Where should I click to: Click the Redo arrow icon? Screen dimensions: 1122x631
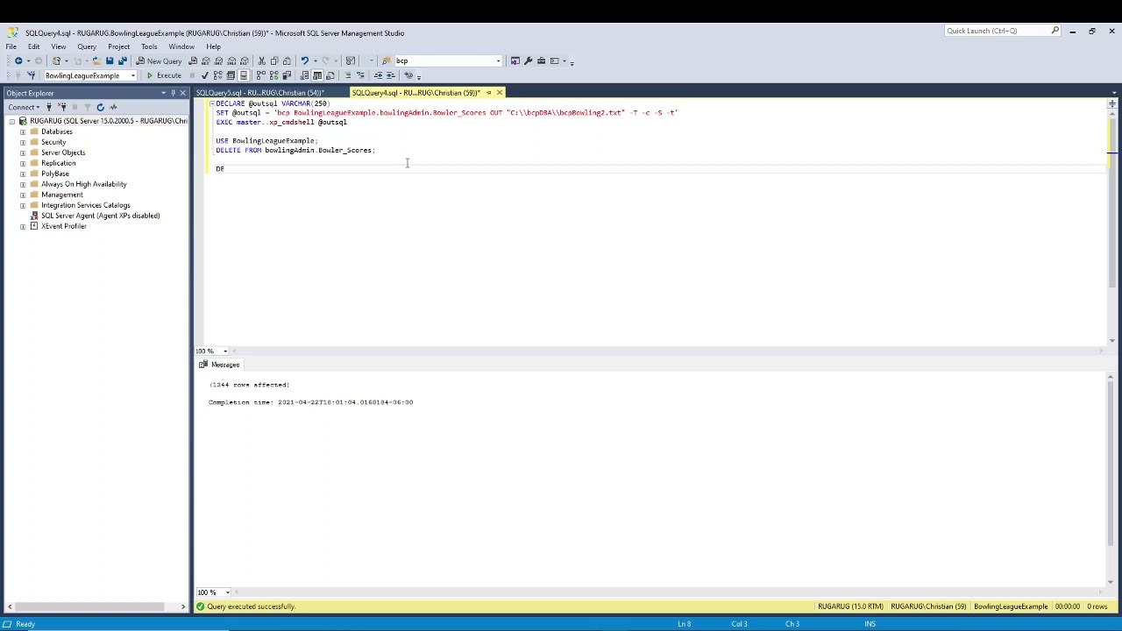point(325,60)
